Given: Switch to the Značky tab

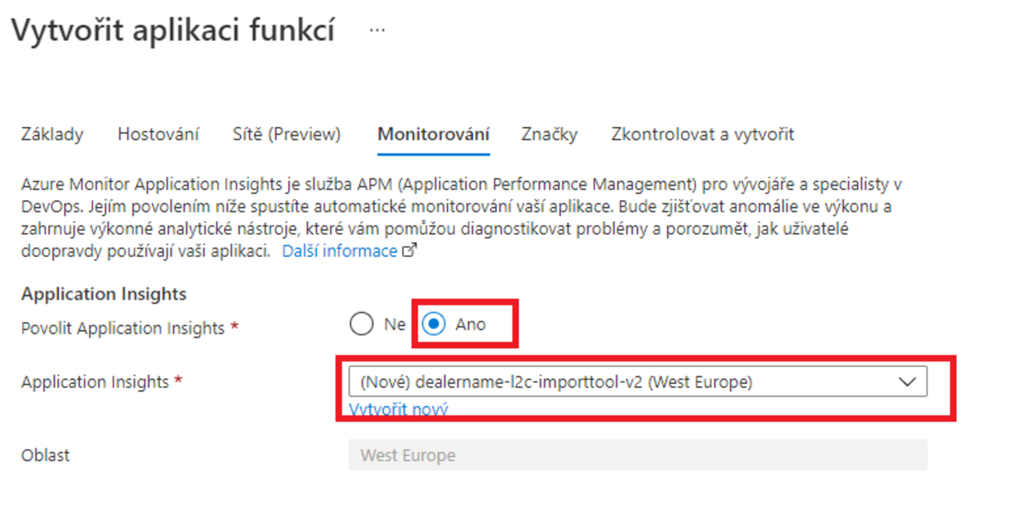Looking at the screenshot, I should pyautogui.click(x=549, y=134).
